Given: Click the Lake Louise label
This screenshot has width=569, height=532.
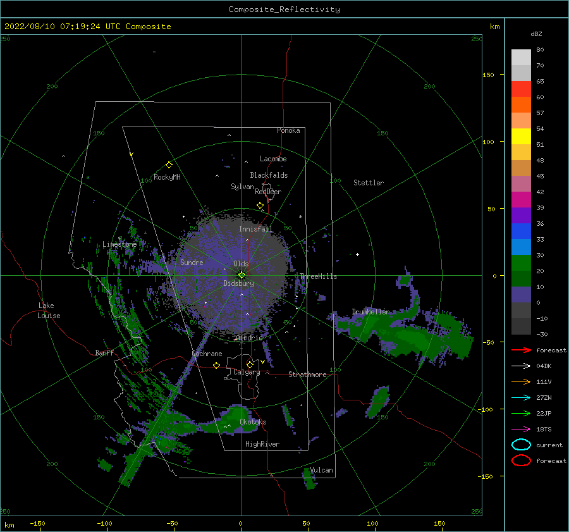Looking at the screenshot, I should coord(49,311).
